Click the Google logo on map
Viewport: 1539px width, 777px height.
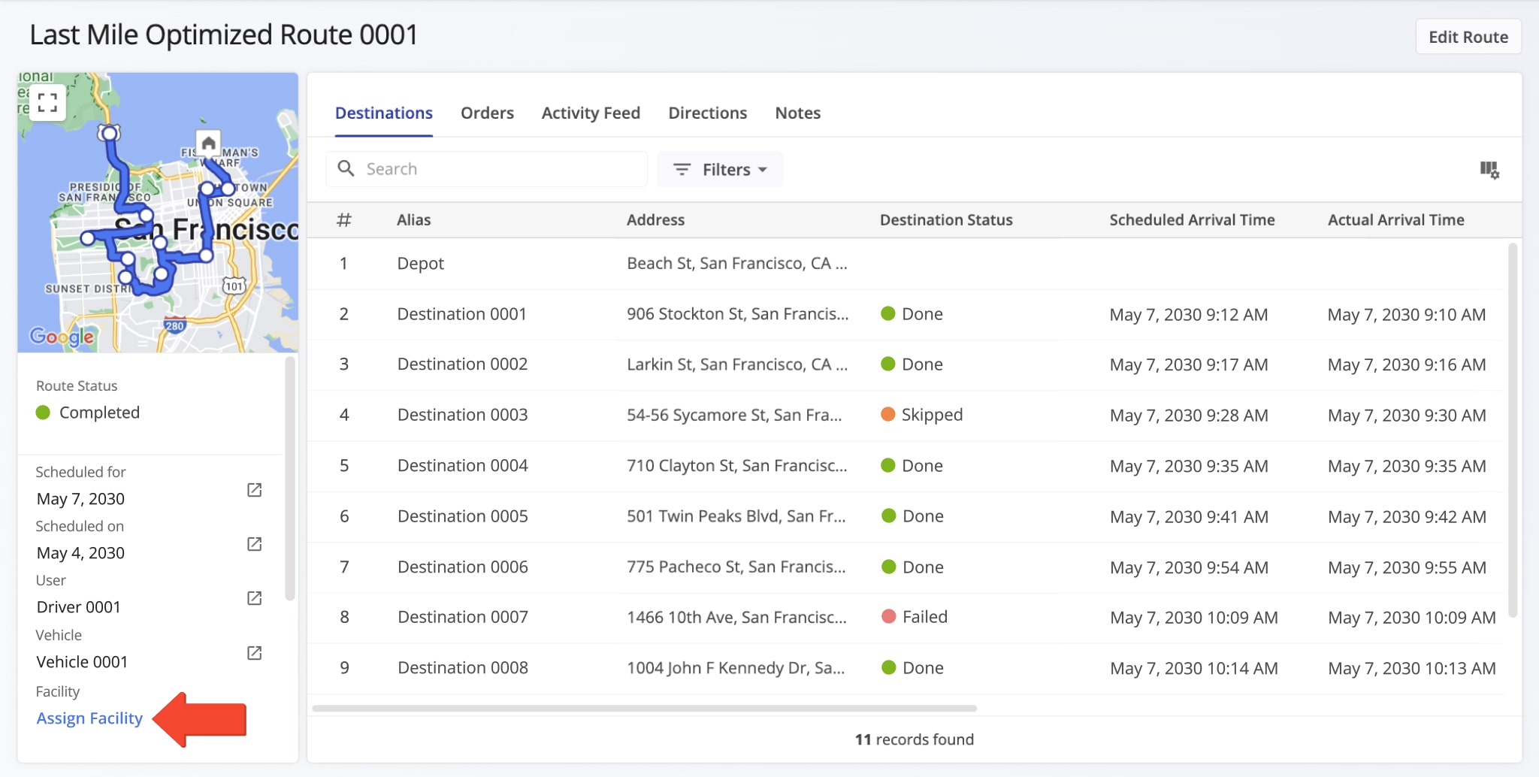tap(62, 336)
